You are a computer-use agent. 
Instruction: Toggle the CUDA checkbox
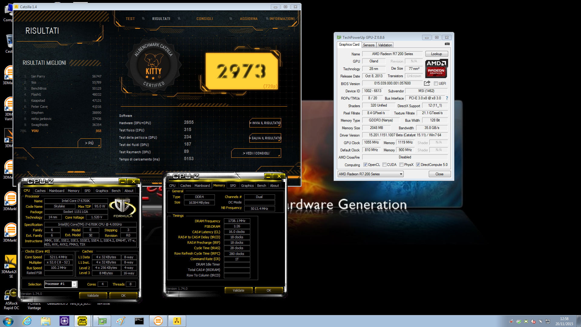click(x=384, y=165)
